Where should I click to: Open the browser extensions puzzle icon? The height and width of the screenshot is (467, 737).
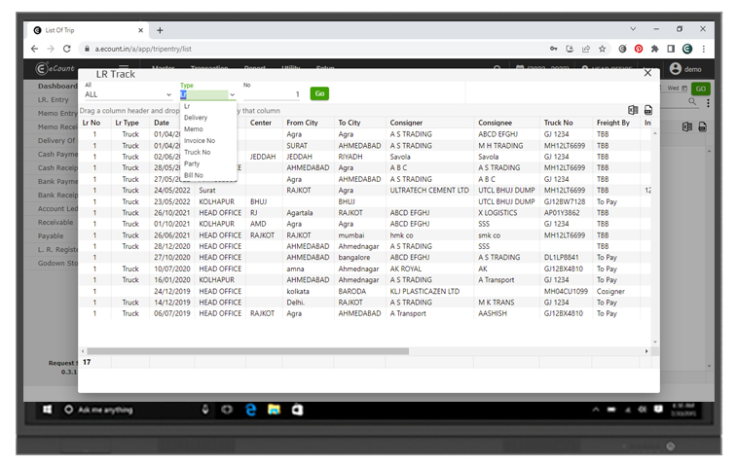click(x=655, y=49)
